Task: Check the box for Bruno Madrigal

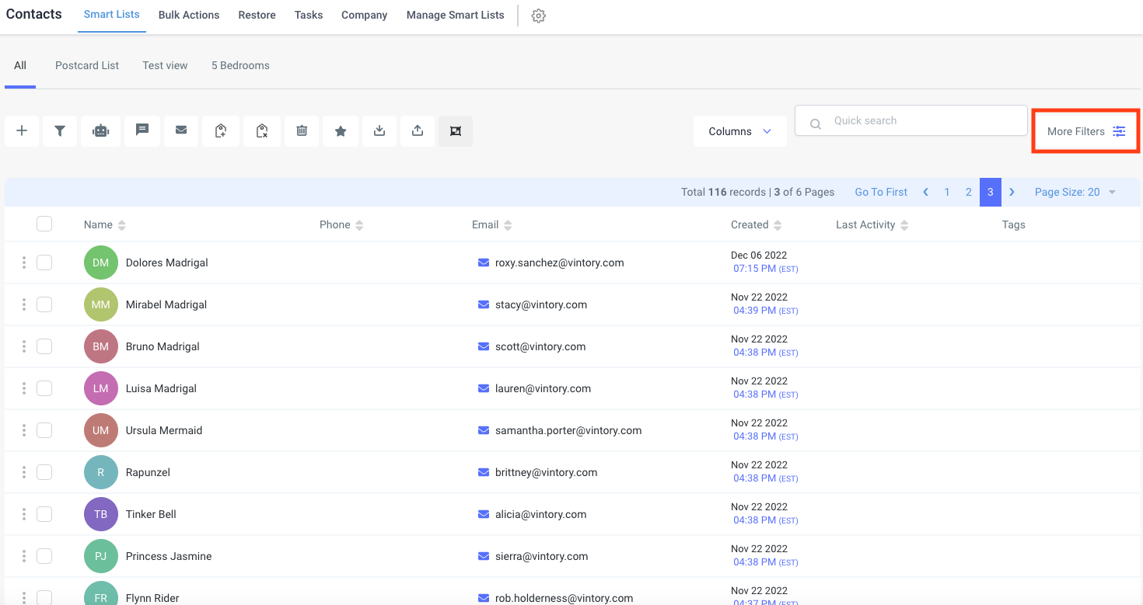Action: tap(44, 346)
